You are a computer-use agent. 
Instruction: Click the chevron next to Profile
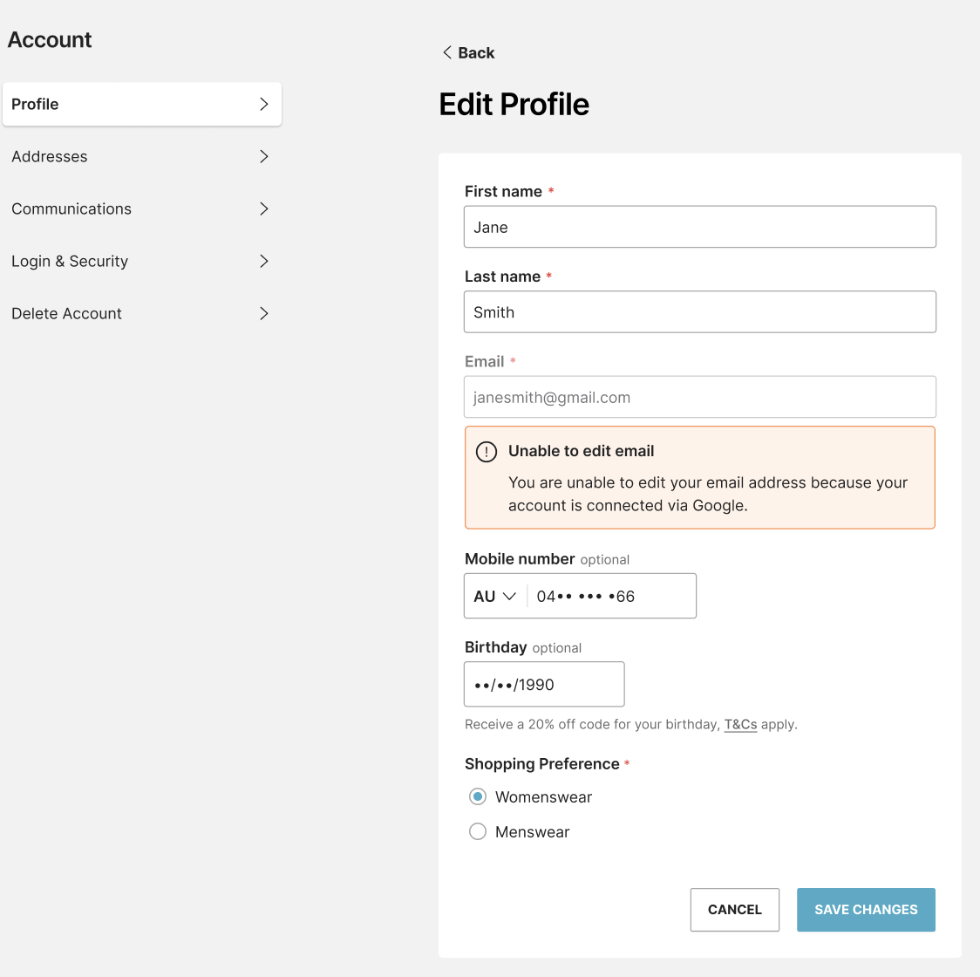point(264,104)
